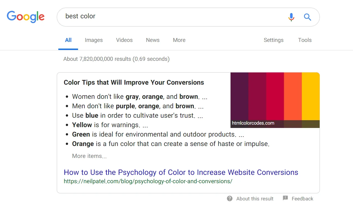
Task: Click the htmlcolorcodes.com image caption
Action: (x=253, y=123)
